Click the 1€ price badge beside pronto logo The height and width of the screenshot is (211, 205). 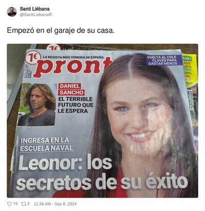point(33,58)
